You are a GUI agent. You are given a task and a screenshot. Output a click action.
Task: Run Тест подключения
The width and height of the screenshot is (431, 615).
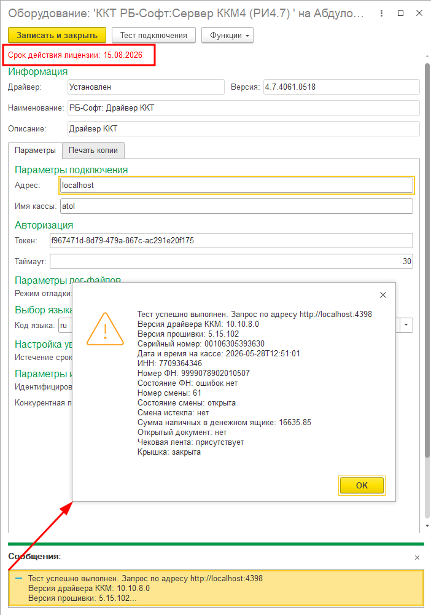pyautogui.click(x=153, y=35)
